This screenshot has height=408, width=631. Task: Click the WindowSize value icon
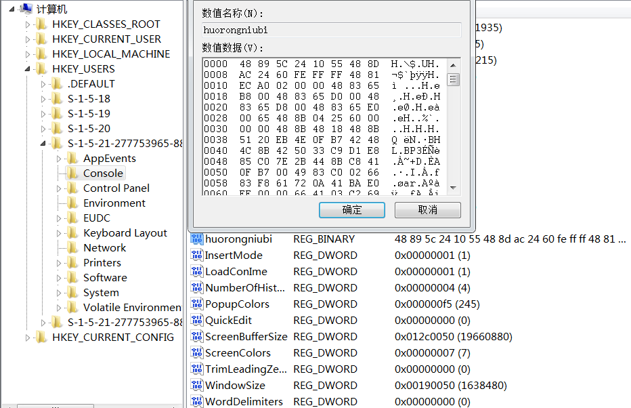pos(197,386)
